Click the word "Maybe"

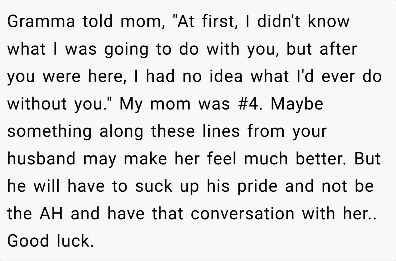tap(297, 103)
